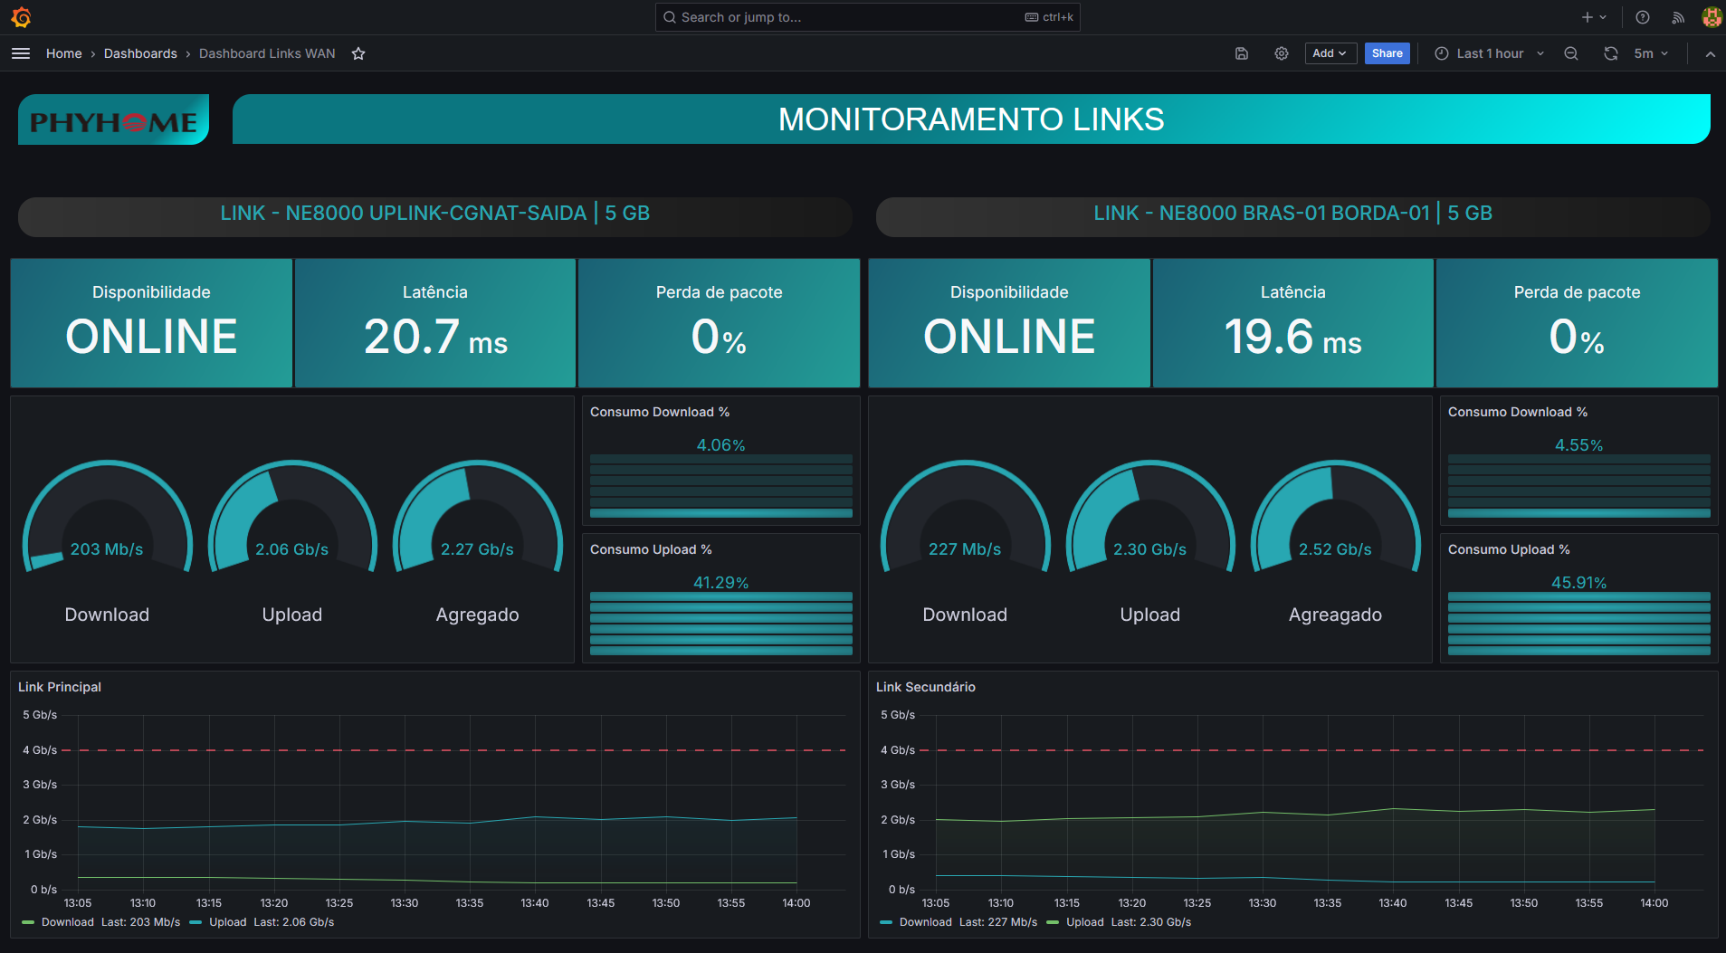The width and height of the screenshot is (1726, 953).
Task: Toggle Upload series in Link Secundário legend
Action: click(x=1084, y=922)
